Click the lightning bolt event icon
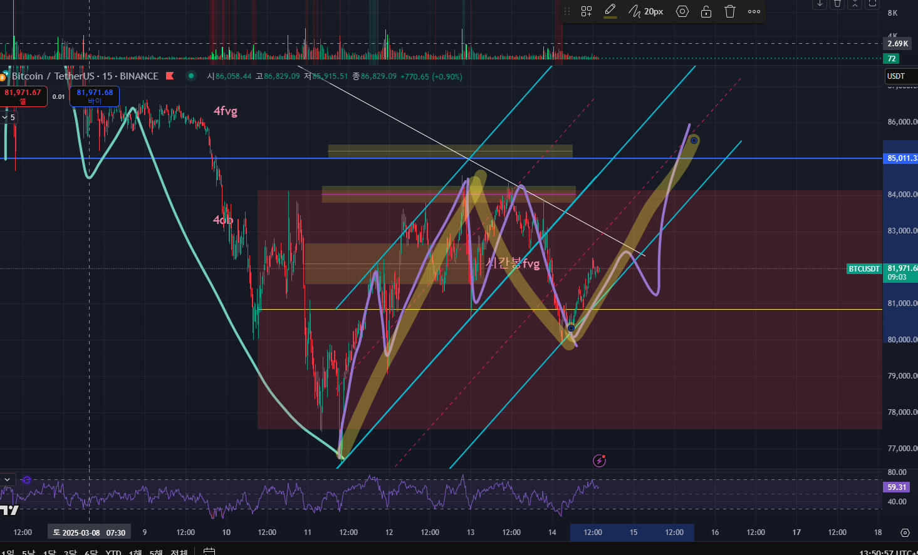918x555 pixels. 600,461
